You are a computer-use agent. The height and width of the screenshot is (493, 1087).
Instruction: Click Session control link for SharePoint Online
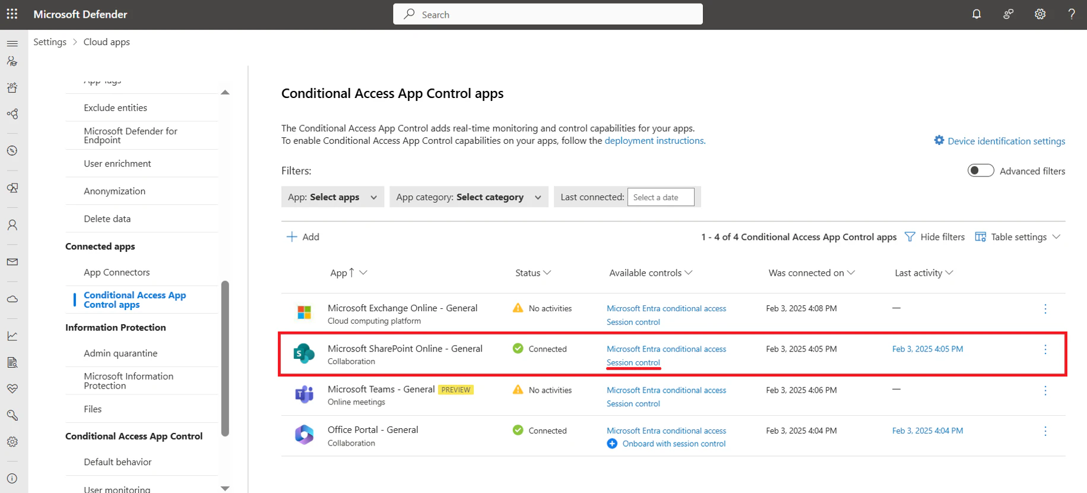point(633,362)
